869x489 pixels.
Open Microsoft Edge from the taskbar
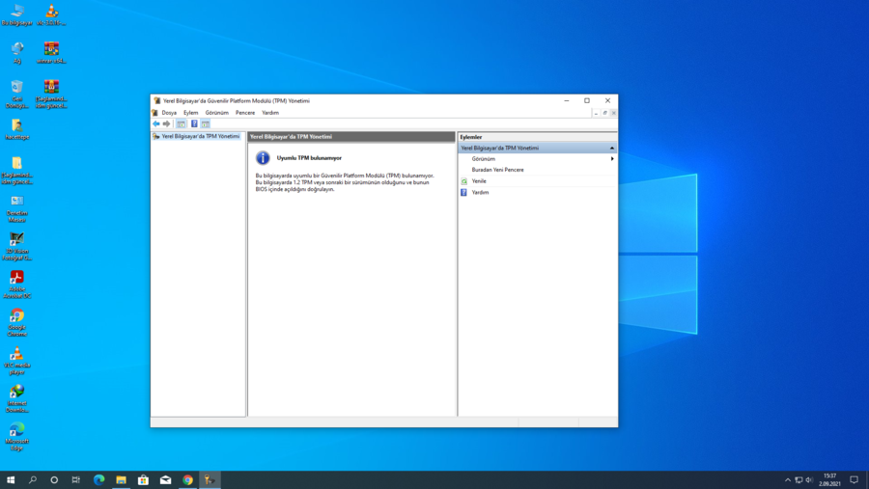point(98,479)
